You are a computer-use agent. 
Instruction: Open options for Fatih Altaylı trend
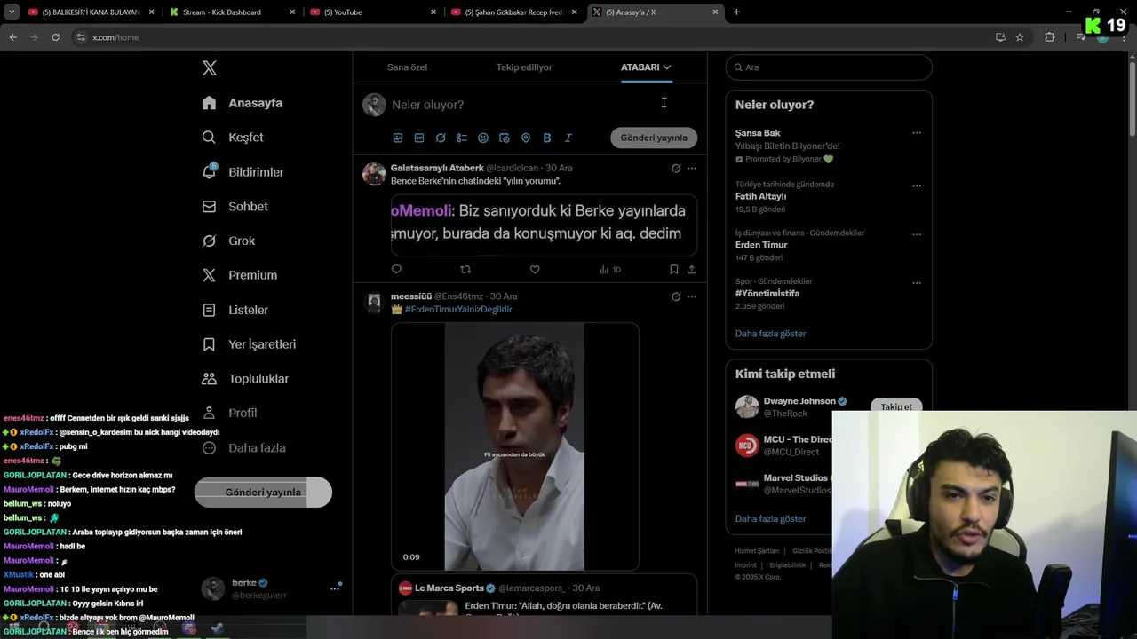click(x=917, y=186)
